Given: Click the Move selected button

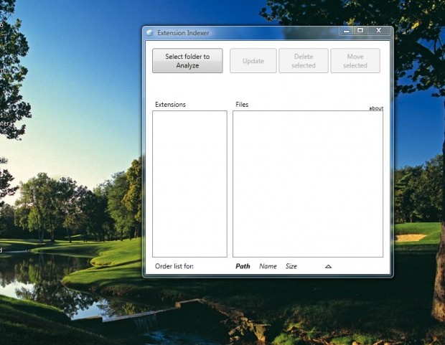Looking at the screenshot, I should 355,61.
